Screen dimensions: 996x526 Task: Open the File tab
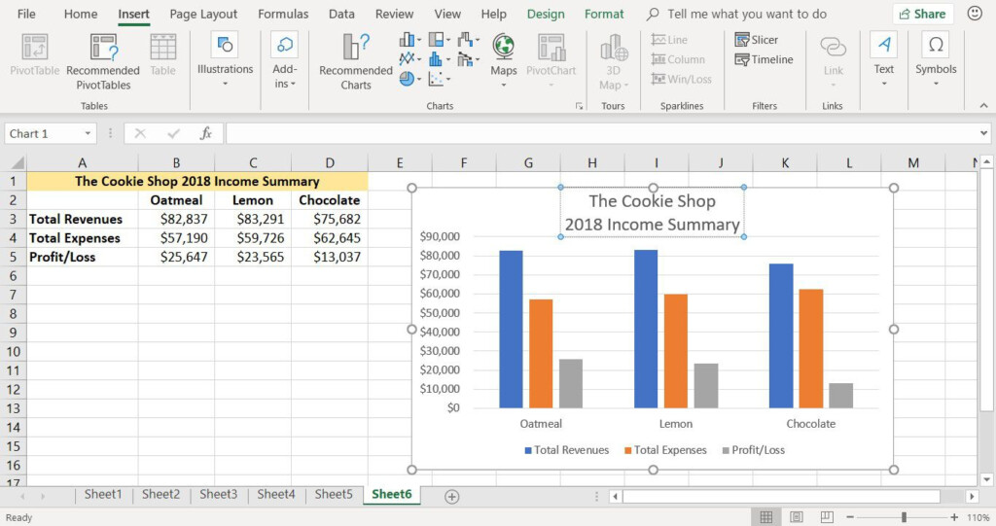(26, 14)
